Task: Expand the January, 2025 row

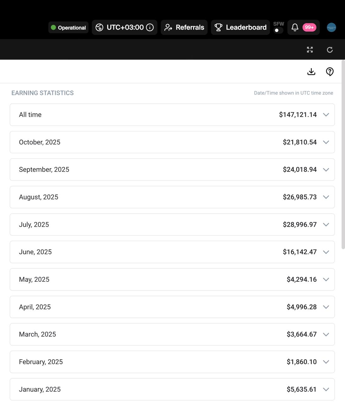Action: click(326, 389)
